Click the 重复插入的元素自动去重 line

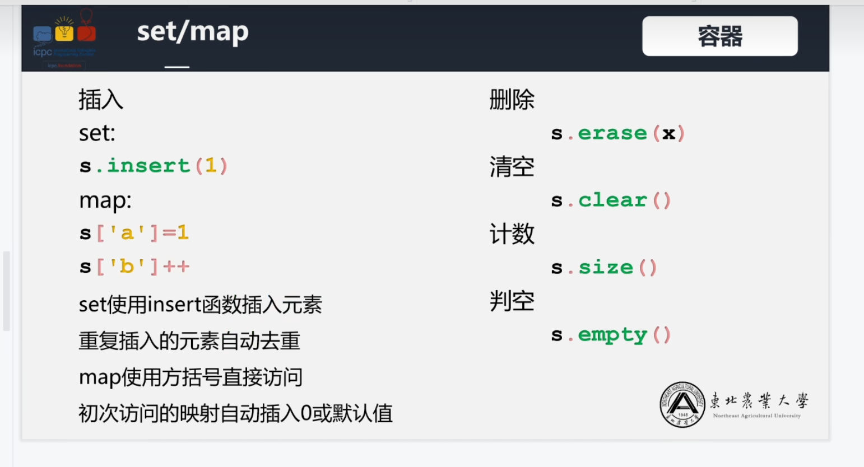[x=189, y=340]
